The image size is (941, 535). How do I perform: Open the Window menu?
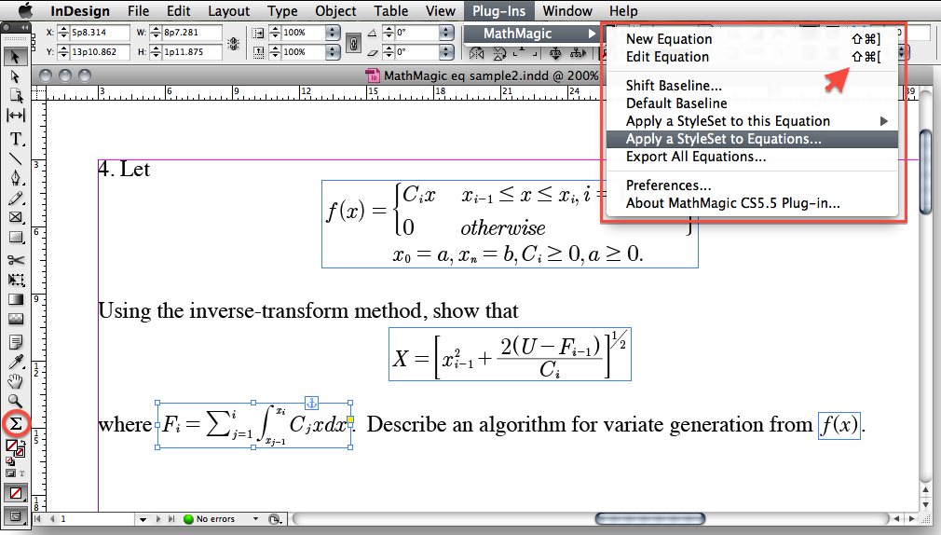pyautogui.click(x=567, y=11)
